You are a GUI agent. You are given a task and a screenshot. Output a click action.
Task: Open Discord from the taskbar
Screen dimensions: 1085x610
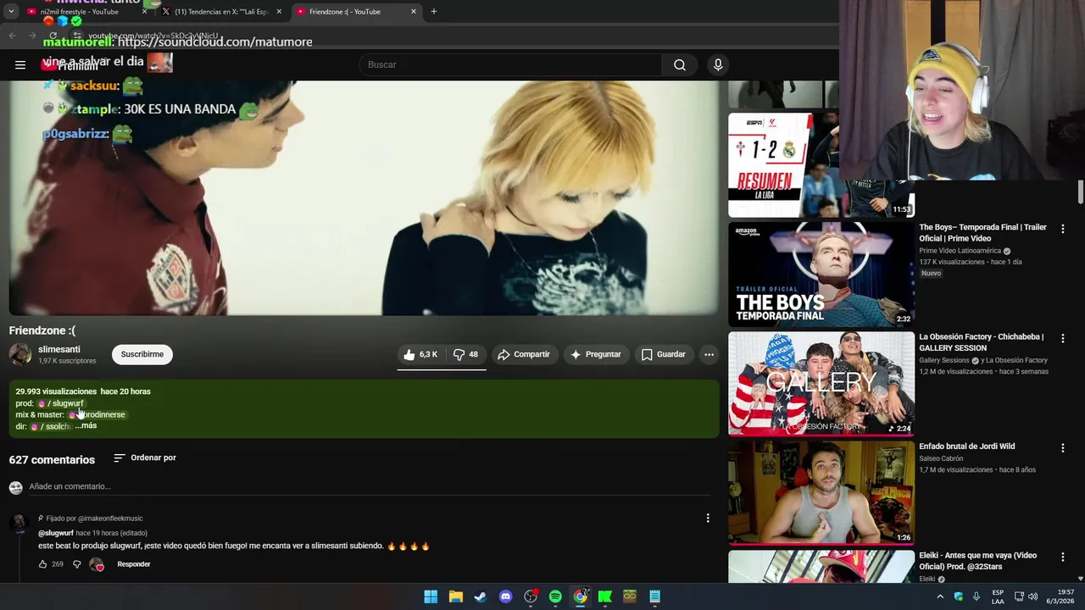coord(506,596)
